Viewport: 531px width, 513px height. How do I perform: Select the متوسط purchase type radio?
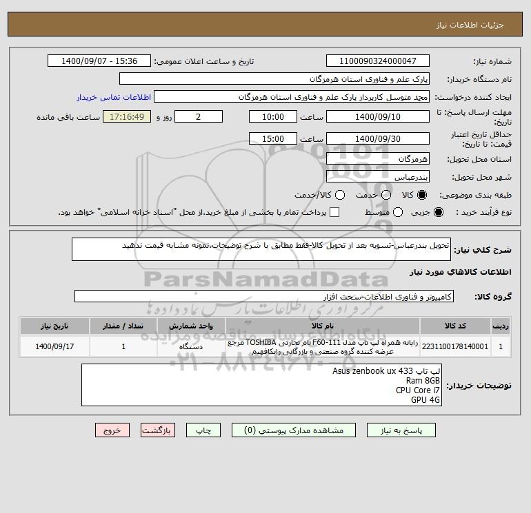398,212
